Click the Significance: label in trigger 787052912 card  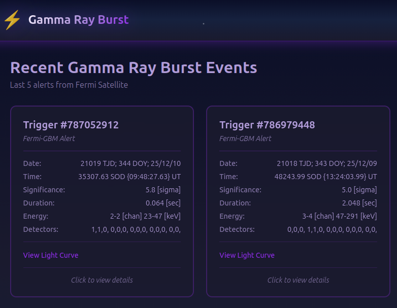click(x=44, y=190)
